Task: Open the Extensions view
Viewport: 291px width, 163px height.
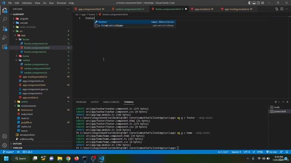Action: (5, 47)
